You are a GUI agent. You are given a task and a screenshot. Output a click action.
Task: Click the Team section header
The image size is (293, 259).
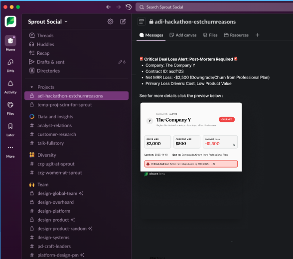(43, 184)
